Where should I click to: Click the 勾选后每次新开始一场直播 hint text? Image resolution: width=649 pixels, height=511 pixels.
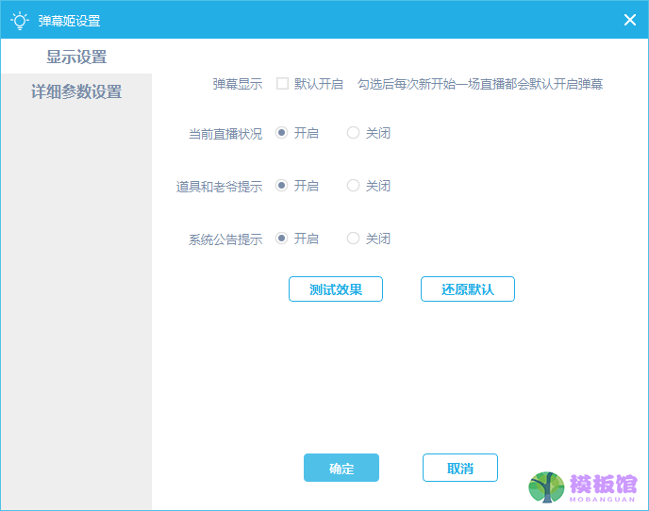[480, 84]
